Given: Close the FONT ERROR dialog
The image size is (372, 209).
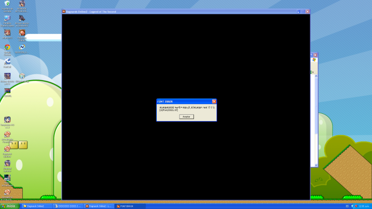Looking at the screenshot, I should 214,101.
